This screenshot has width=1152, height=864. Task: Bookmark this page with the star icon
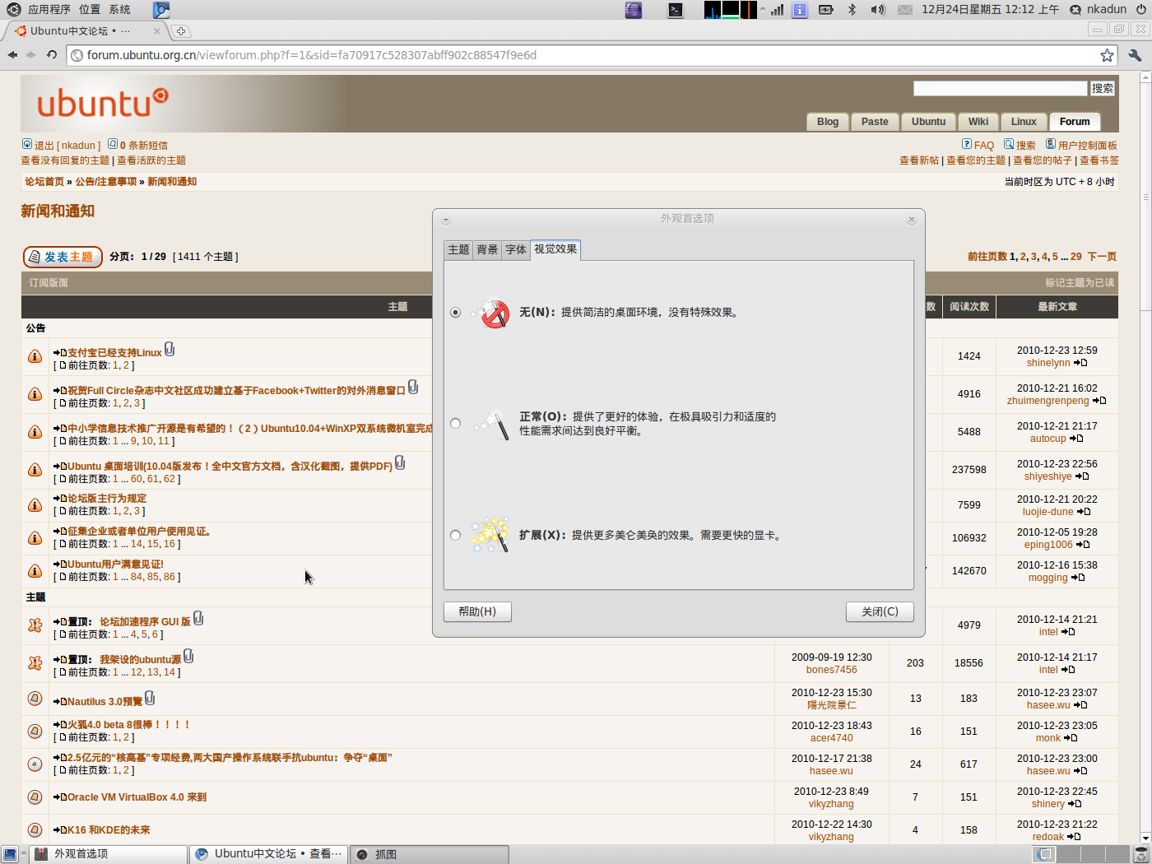(x=1107, y=55)
